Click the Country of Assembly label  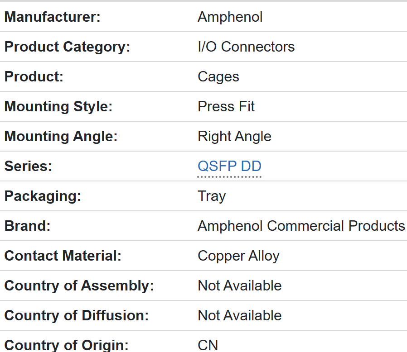click(79, 286)
